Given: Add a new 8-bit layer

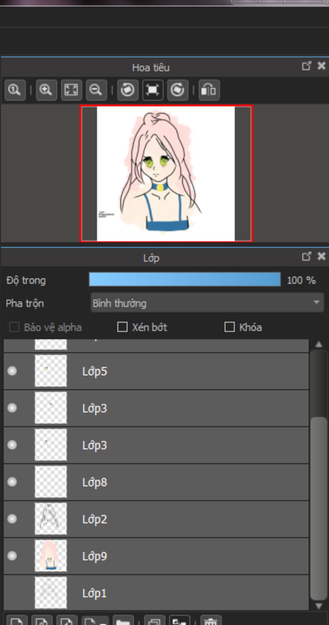Looking at the screenshot, I should coord(42,620).
